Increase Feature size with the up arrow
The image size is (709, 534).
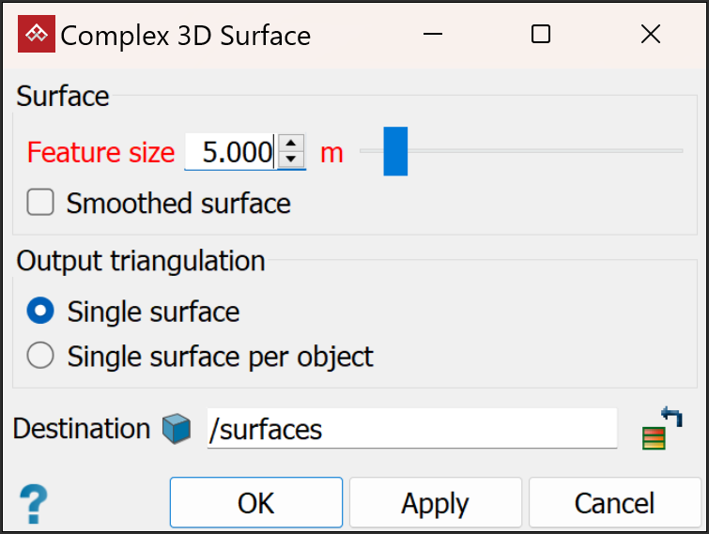point(292,143)
